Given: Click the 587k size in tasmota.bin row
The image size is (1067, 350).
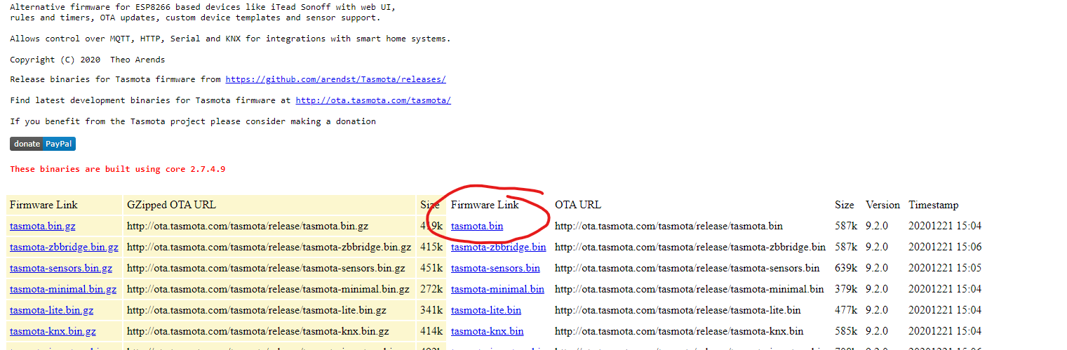Looking at the screenshot, I should pos(846,226).
